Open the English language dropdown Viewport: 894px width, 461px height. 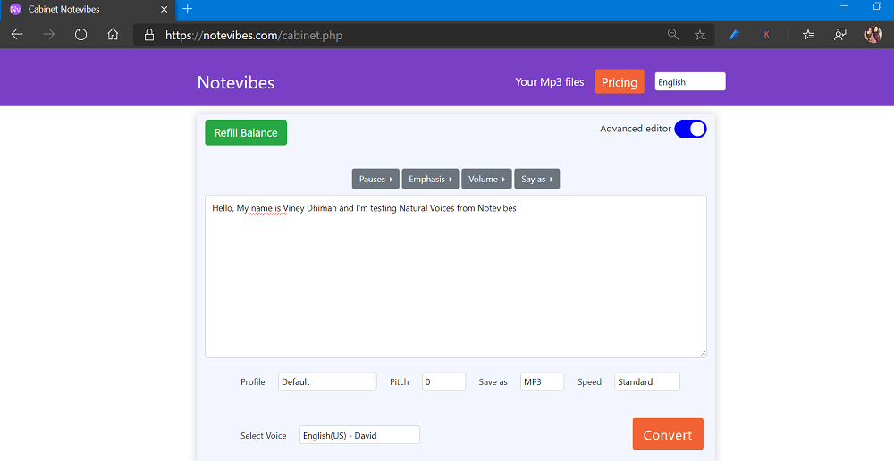(x=690, y=82)
